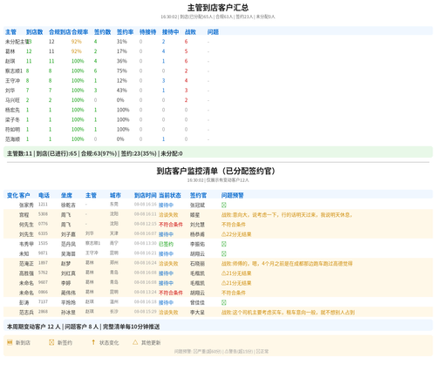This screenshot has height=371, width=436.
Task: Click the 战败 column header
Action: 190,32
